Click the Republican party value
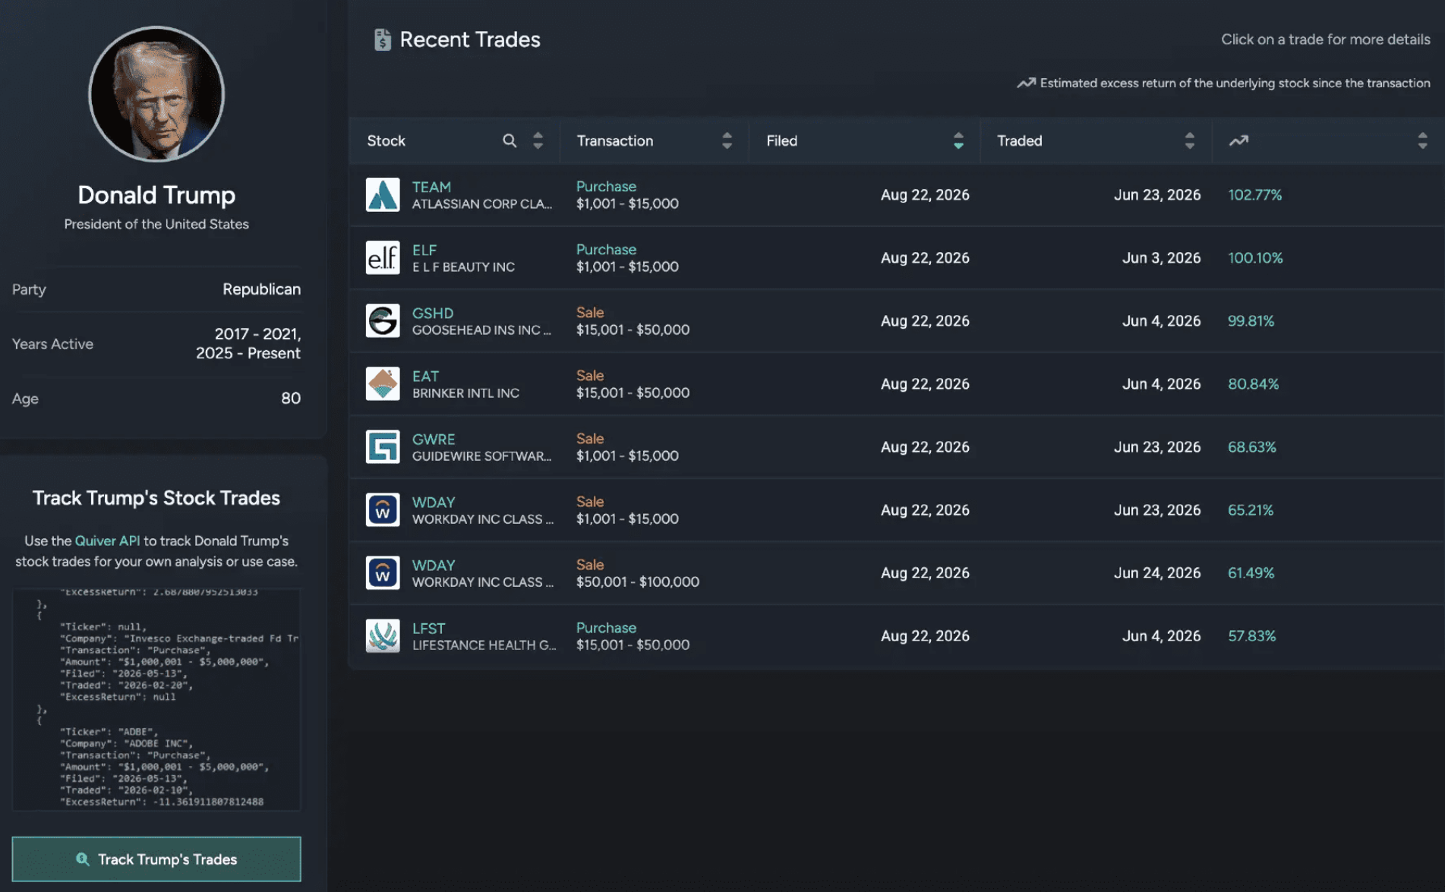 [261, 289]
